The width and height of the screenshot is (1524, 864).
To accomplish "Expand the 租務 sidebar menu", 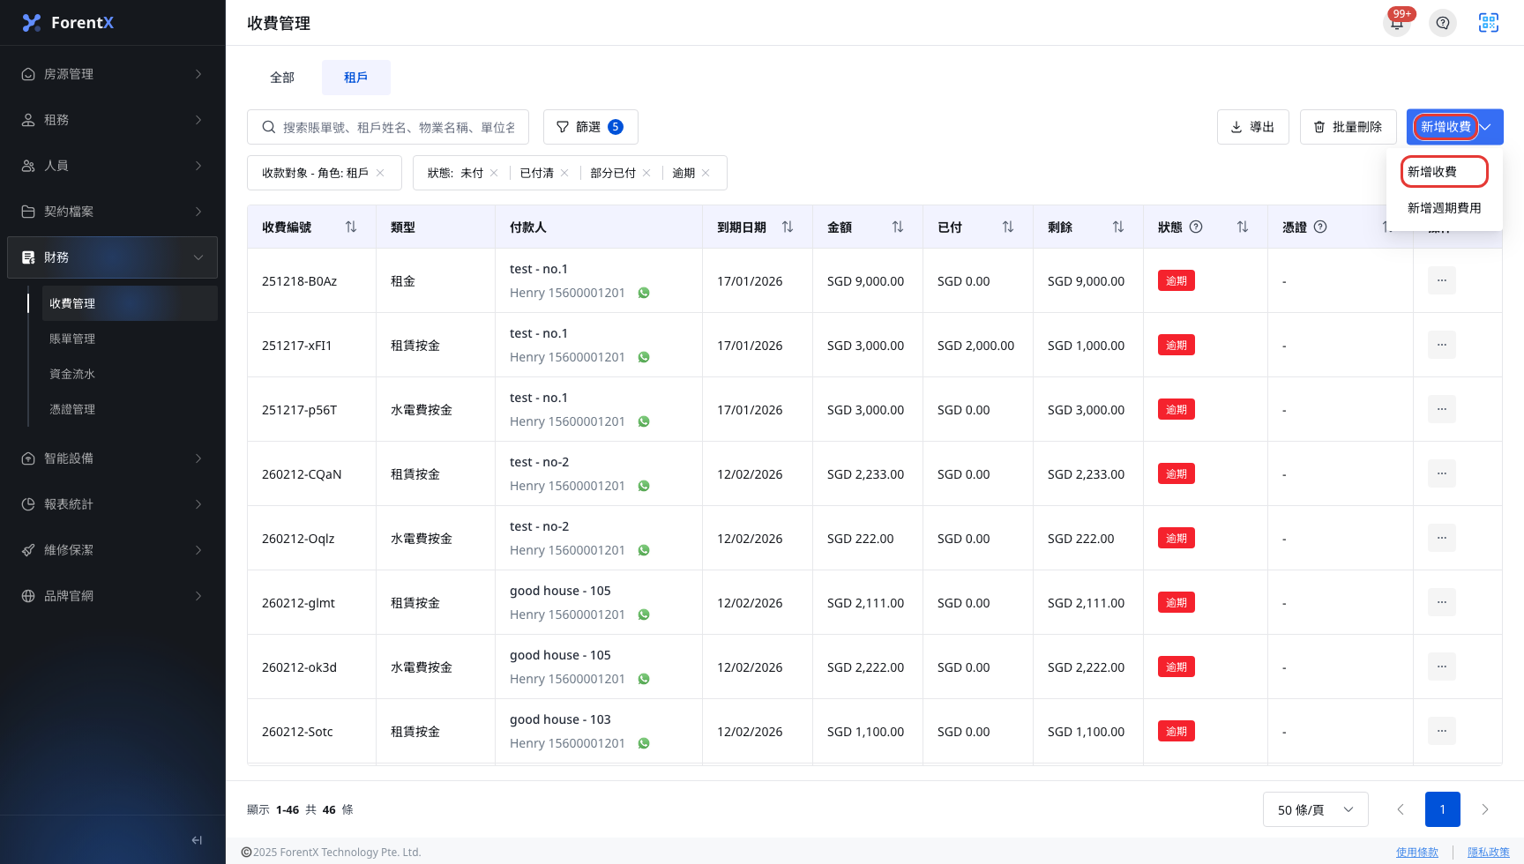I will [x=113, y=120].
